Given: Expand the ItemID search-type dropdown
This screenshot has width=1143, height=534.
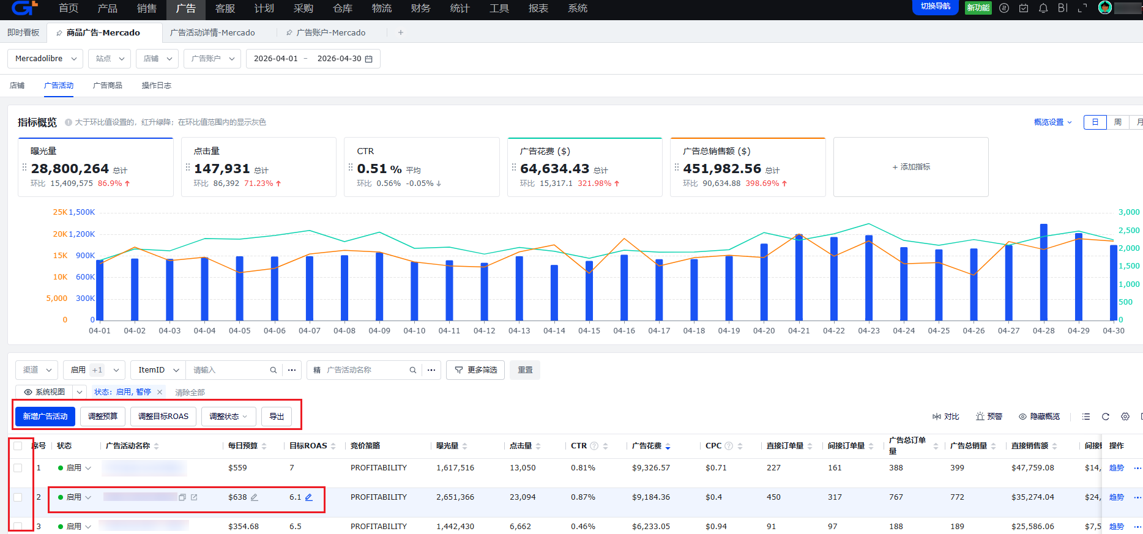Looking at the screenshot, I should (x=158, y=370).
